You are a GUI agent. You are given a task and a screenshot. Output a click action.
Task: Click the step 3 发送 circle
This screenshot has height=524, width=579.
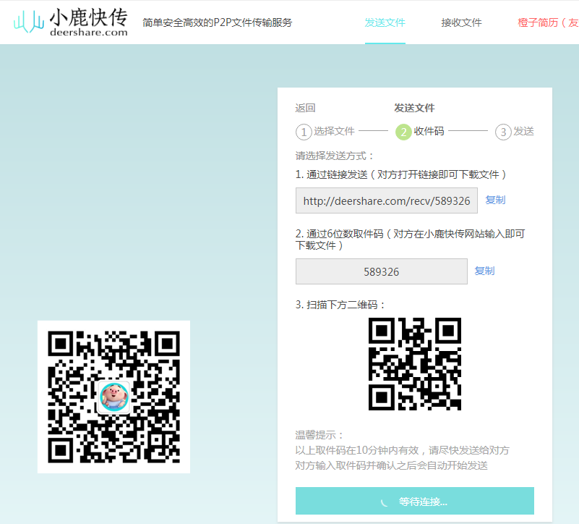coord(503,132)
